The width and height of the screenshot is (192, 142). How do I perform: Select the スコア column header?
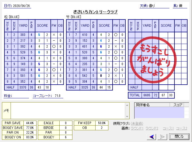pyautogui.click(x=178, y=105)
